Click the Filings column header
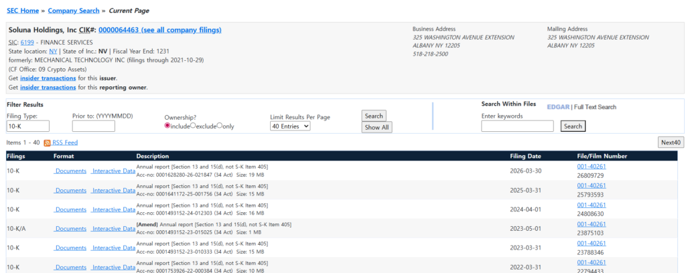Screen dimensions: 686x273 pyautogui.click(x=16, y=157)
